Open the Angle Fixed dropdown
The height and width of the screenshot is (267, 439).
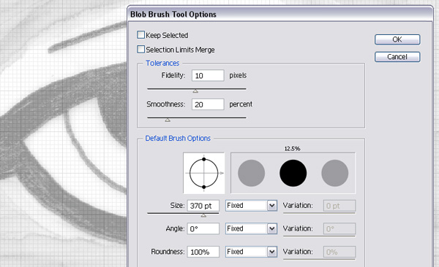point(252,229)
